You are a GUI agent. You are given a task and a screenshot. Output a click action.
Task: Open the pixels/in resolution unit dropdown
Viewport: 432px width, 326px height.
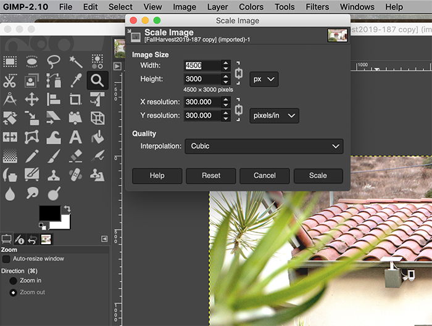point(275,115)
